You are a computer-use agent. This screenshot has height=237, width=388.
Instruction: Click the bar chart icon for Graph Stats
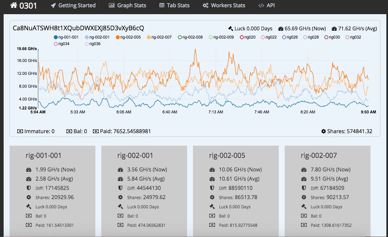(112, 6)
